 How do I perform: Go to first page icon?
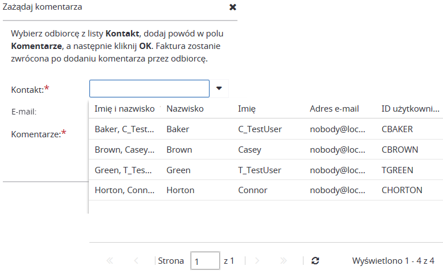[110, 260]
